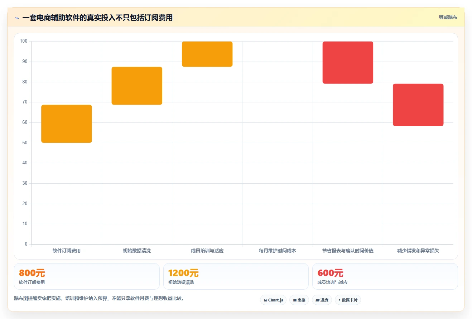Screen dimensions: 472x319
Task: Open the 600元 成员培训与适应 card
Action: tap(385, 276)
